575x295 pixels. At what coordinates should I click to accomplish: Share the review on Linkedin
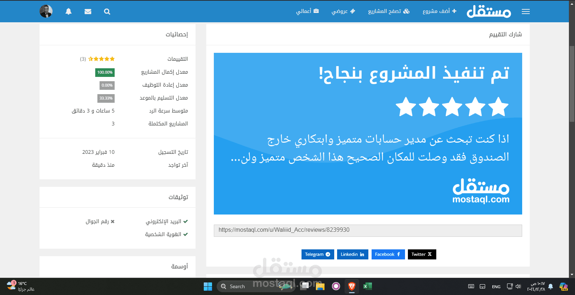353,254
